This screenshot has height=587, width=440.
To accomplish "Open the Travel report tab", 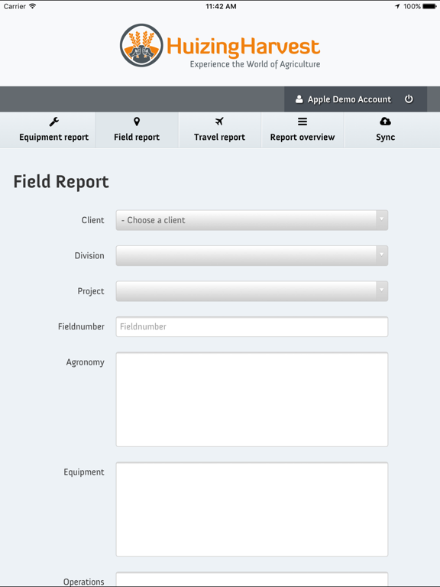I will (x=220, y=130).
